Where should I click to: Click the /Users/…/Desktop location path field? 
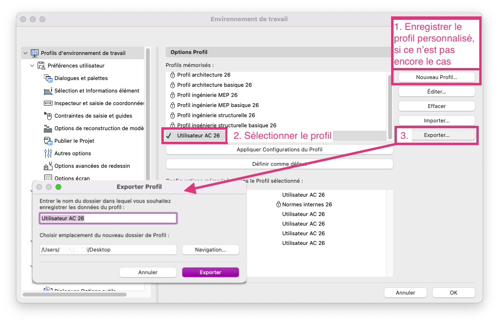(x=108, y=250)
